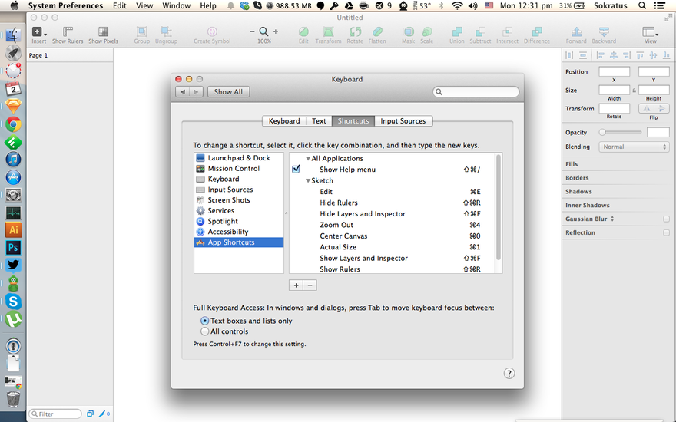Click the Insert tool in Sketch toolbar

[39, 35]
